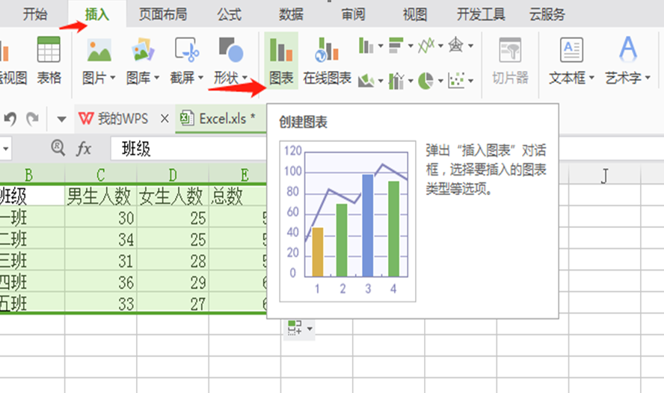Image resolution: width=664 pixels, height=393 pixels.
Task: Expand the 文本框 dropdown arrow
Action: (x=591, y=78)
